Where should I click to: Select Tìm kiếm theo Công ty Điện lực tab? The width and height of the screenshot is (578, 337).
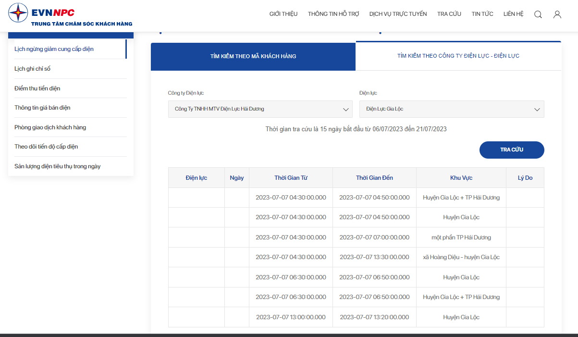(x=458, y=56)
